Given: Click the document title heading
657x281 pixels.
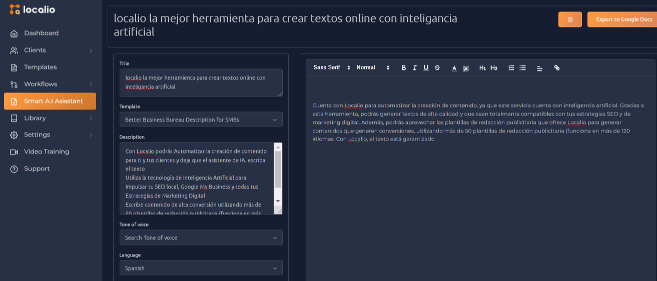Looking at the screenshot, I should (286, 25).
